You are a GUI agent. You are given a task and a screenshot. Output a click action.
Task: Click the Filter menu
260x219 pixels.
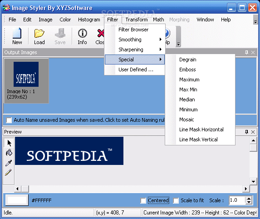pyautogui.click(x=113, y=20)
